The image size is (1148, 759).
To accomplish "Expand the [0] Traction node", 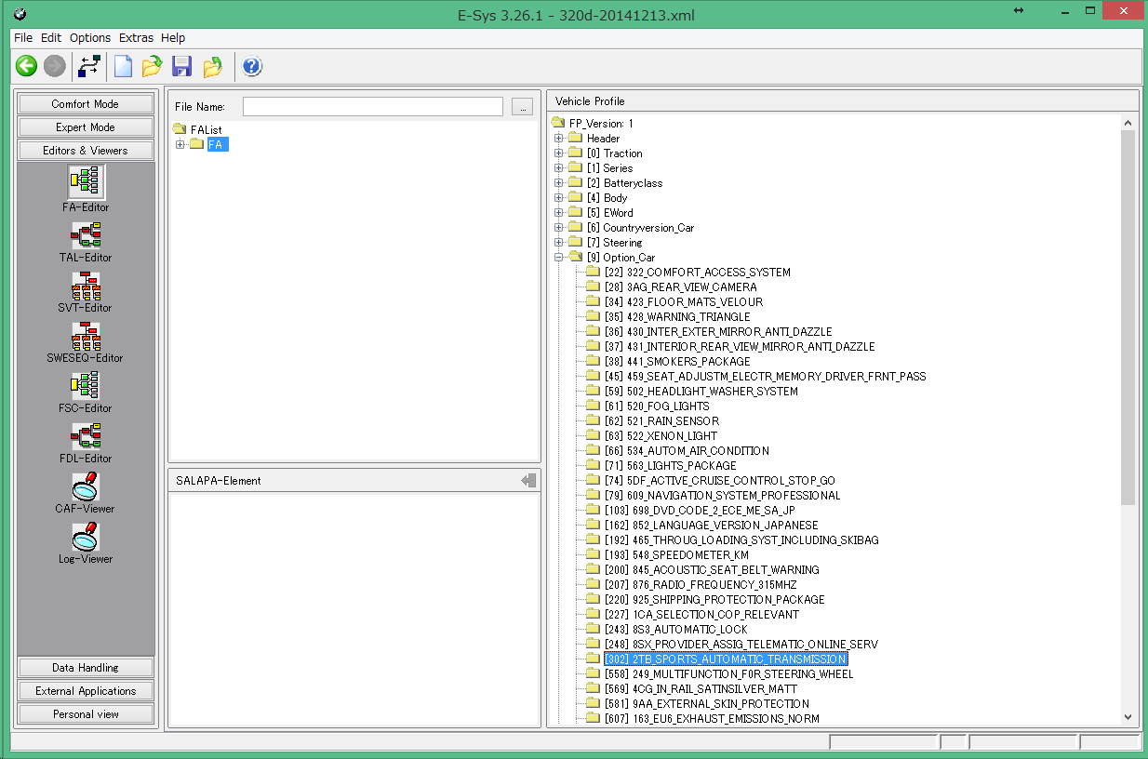I will [559, 153].
